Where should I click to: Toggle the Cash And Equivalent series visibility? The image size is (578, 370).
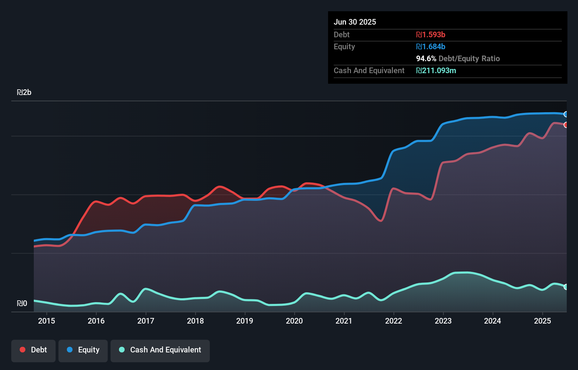(160, 350)
